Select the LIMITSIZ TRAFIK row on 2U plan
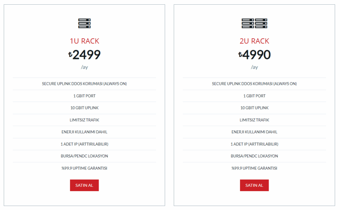This screenshot has height=210, width=340. point(254,120)
